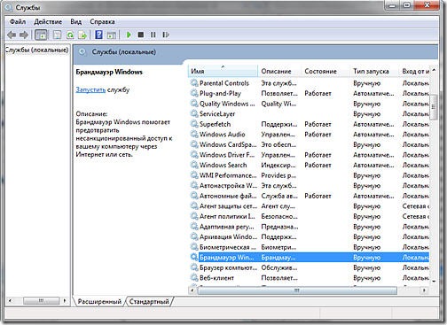Sort by the Имя column header
The height and width of the screenshot is (325, 447).
(x=223, y=71)
